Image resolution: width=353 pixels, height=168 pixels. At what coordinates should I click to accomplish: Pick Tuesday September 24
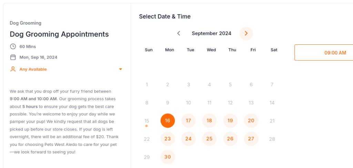pyautogui.click(x=189, y=139)
